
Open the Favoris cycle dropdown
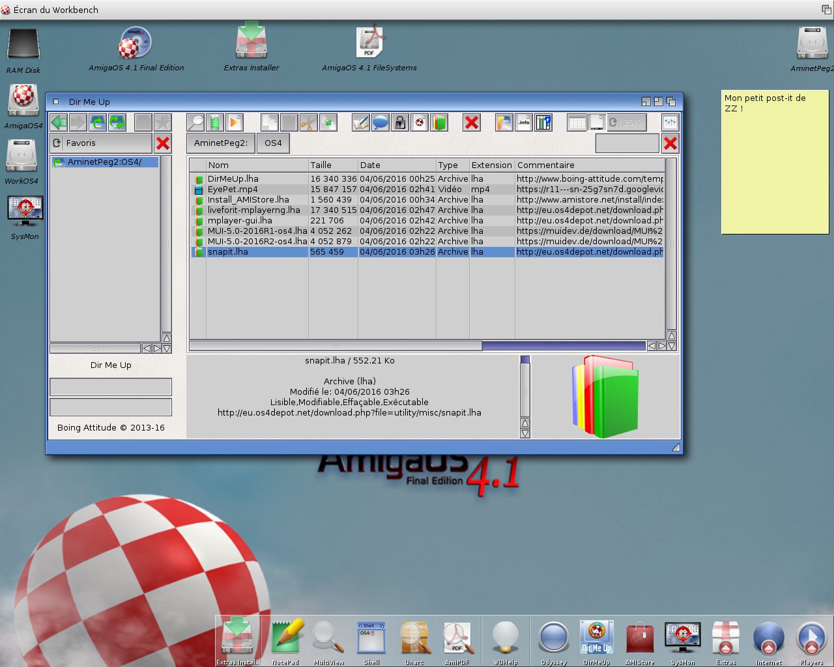click(101, 143)
